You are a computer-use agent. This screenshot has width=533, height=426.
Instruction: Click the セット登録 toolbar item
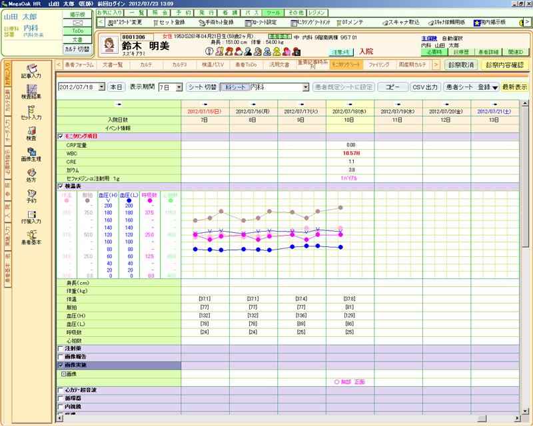(169, 23)
